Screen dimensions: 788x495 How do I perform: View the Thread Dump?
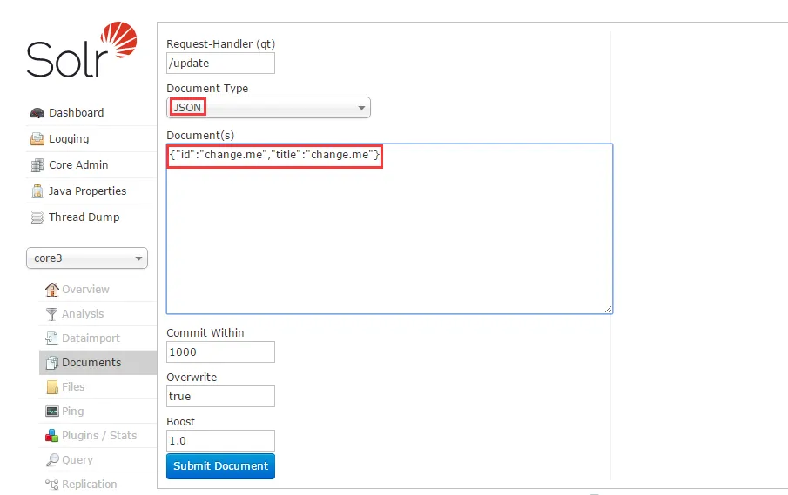click(x=84, y=217)
